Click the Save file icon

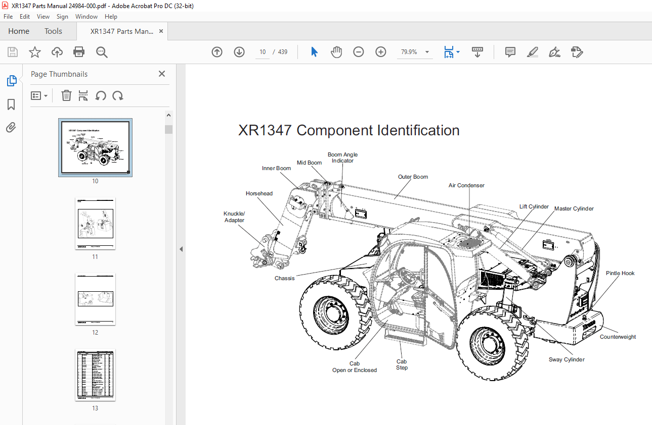tap(13, 52)
